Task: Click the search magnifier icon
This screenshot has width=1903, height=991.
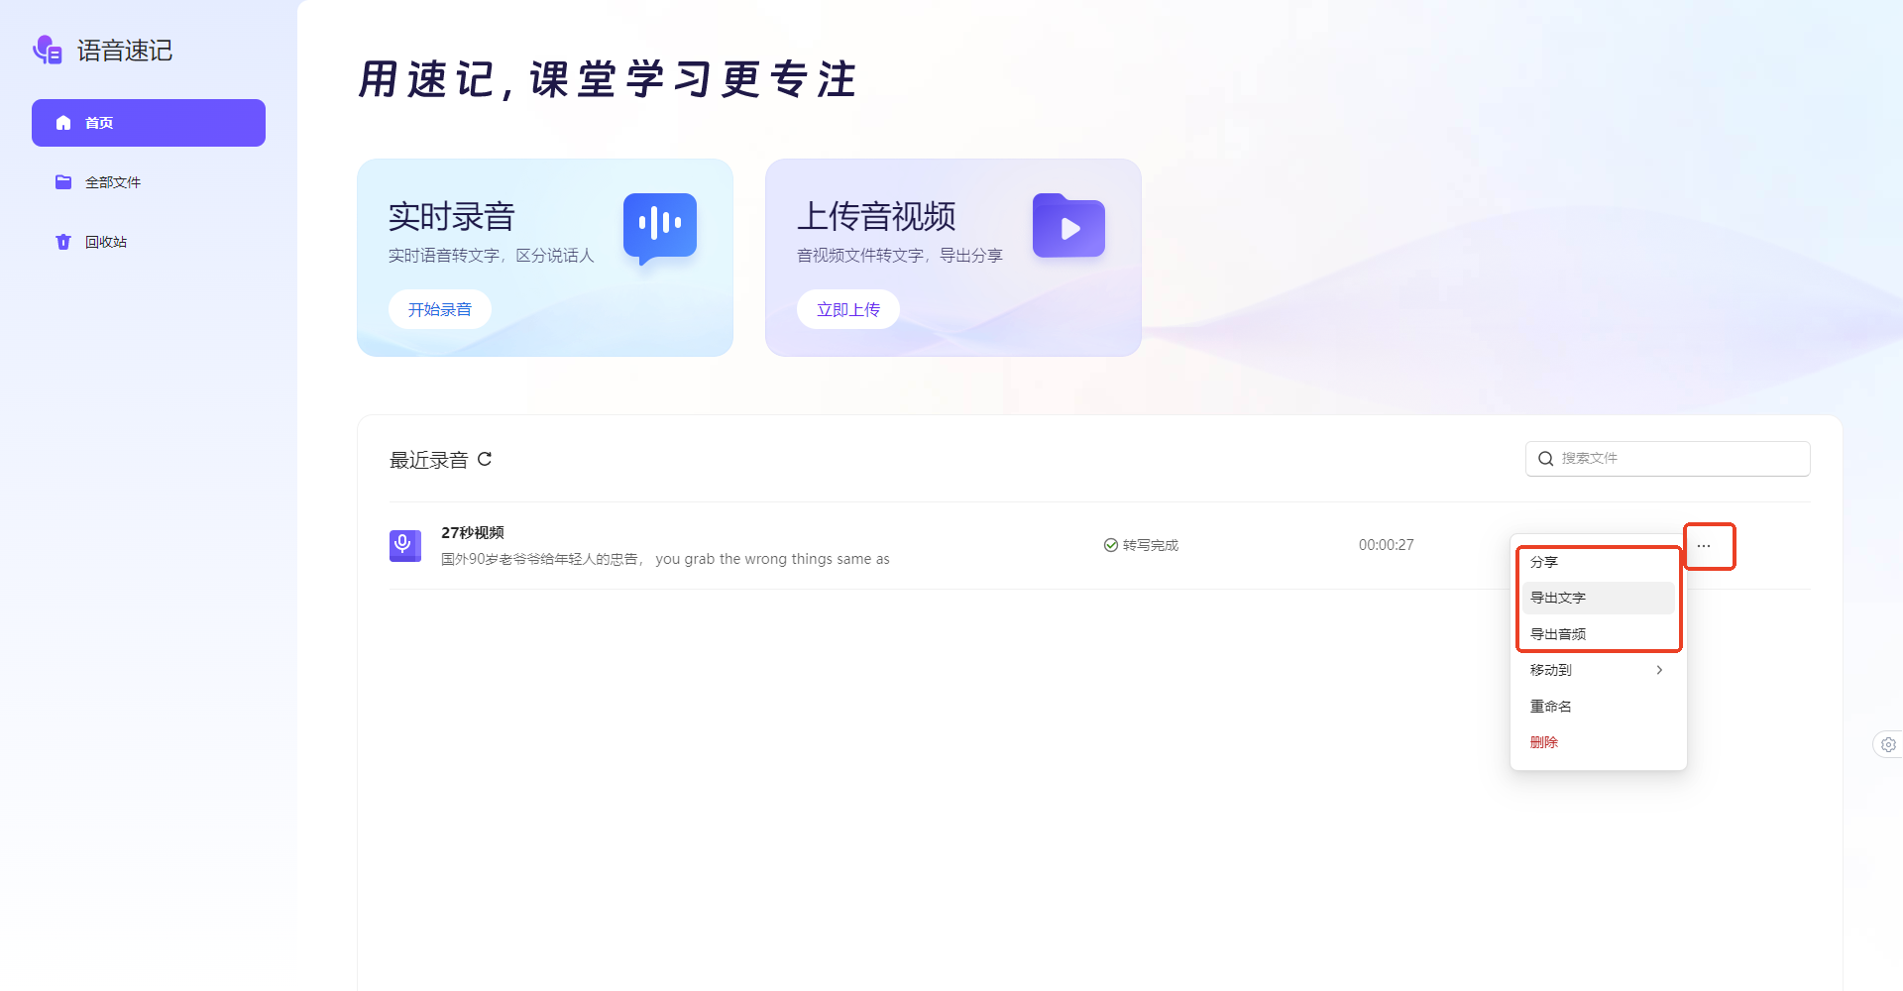Action: point(1545,459)
